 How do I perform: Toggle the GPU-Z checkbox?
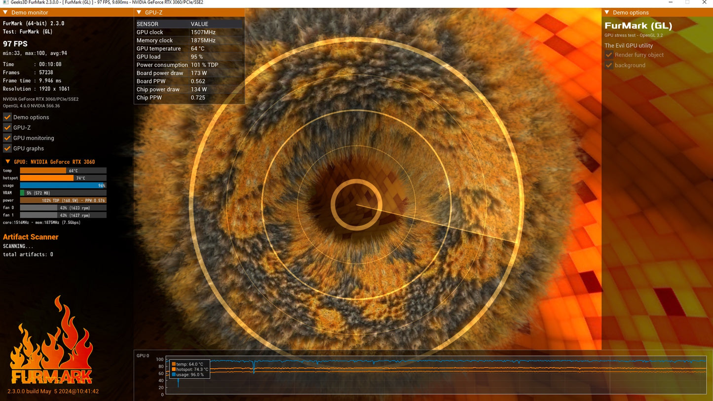click(7, 128)
